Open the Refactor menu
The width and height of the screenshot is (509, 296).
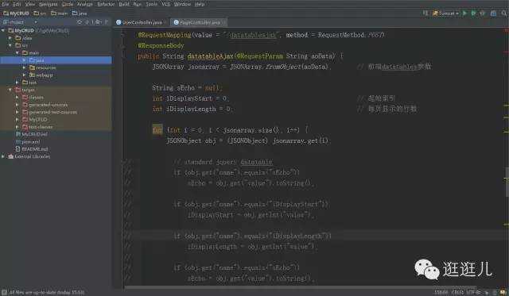[106, 4]
